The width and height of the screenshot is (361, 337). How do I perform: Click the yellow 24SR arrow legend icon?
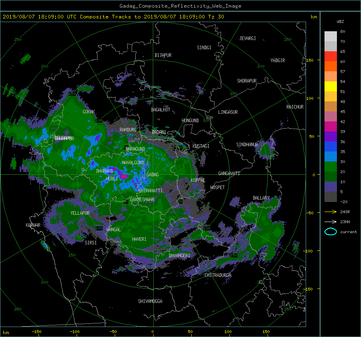pyautogui.click(x=331, y=212)
